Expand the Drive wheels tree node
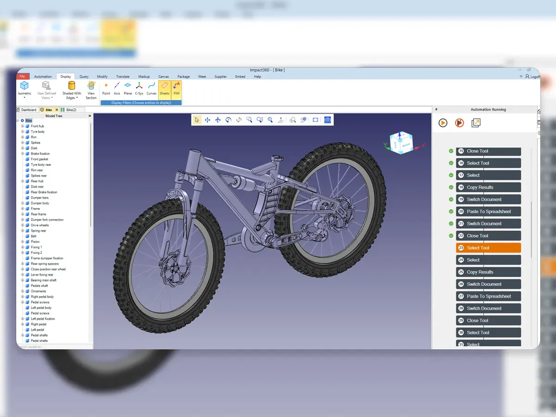 (22, 225)
